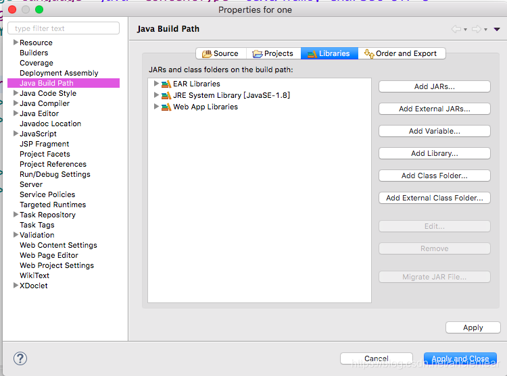The width and height of the screenshot is (507, 376).
Task: Click the disabled Edit... button
Action: coord(434,226)
